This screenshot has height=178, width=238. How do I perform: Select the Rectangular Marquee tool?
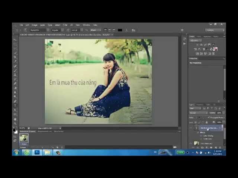(15, 44)
